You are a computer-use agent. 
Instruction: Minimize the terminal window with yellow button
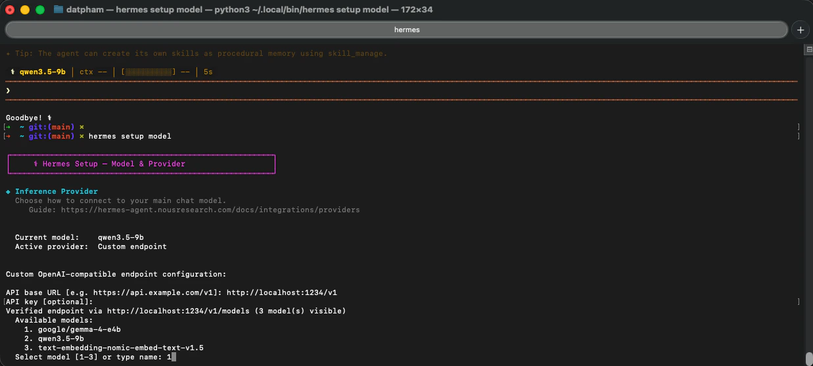[25, 10]
